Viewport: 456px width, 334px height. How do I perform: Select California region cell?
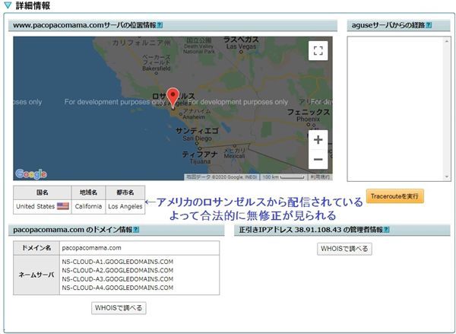[88, 207]
